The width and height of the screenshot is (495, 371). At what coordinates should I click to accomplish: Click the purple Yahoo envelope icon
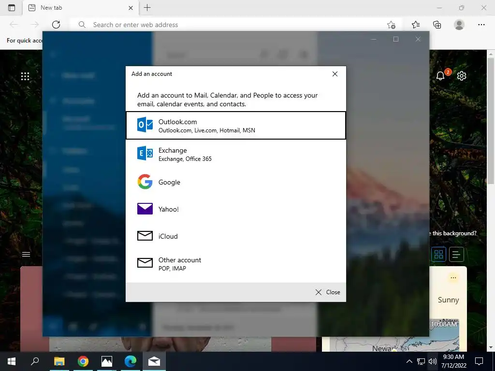pos(145,209)
